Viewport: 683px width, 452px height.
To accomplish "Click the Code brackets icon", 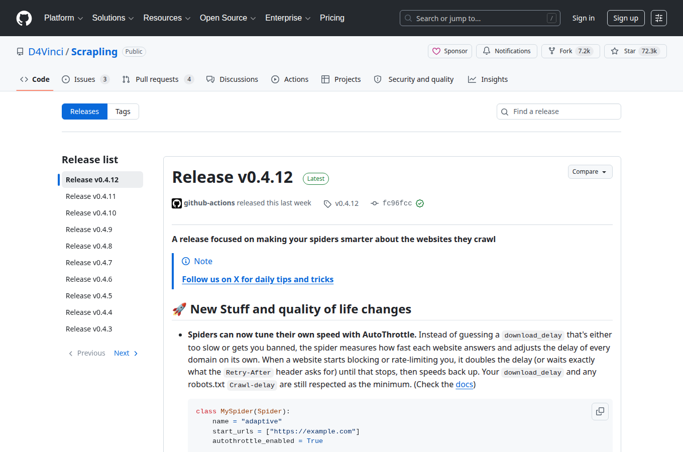I will [x=24, y=79].
